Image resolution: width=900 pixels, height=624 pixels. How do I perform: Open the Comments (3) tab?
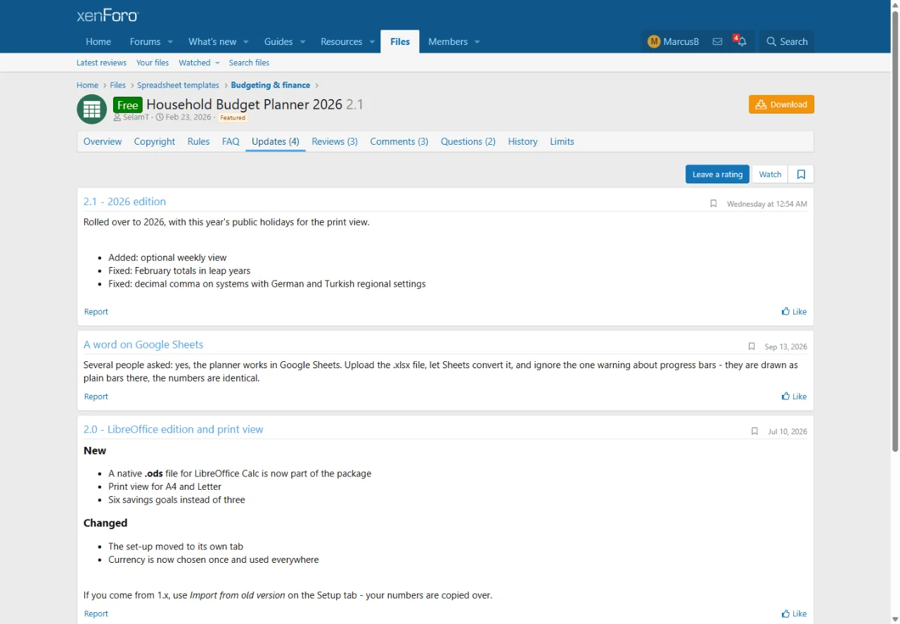tap(399, 141)
